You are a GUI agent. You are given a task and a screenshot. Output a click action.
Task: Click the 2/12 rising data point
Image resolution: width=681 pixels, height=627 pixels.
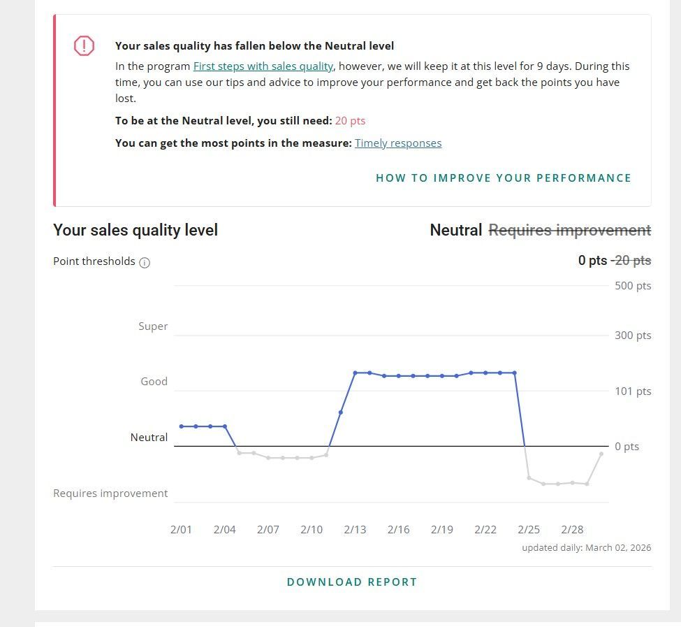pyautogui.click(x=340, y=412)
